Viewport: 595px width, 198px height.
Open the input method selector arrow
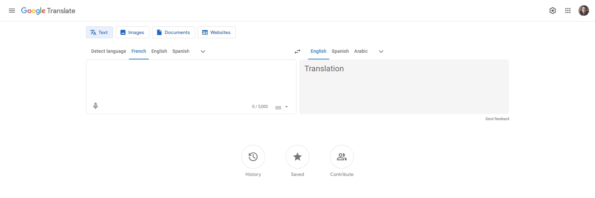pos(286,107)
